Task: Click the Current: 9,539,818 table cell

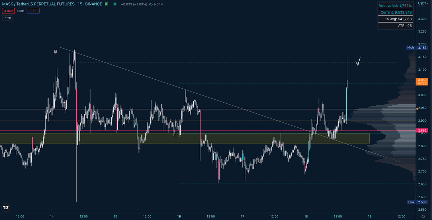Action: point(395,13)
